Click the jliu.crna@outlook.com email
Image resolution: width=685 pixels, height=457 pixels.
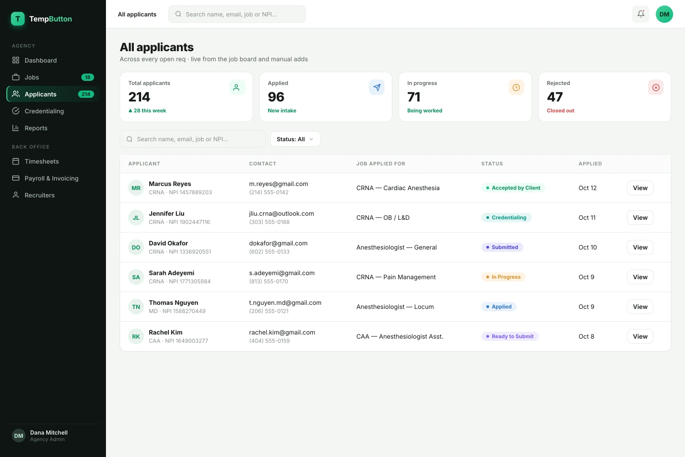tap(281, 213)
